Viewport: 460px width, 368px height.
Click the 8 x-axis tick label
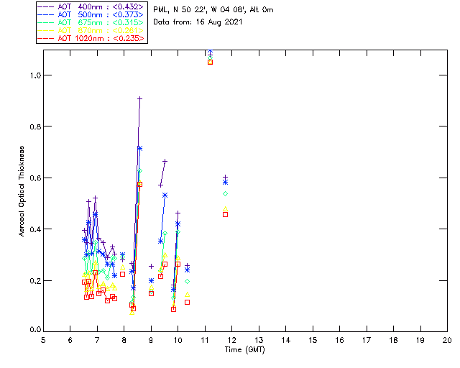tap(124, 340)
